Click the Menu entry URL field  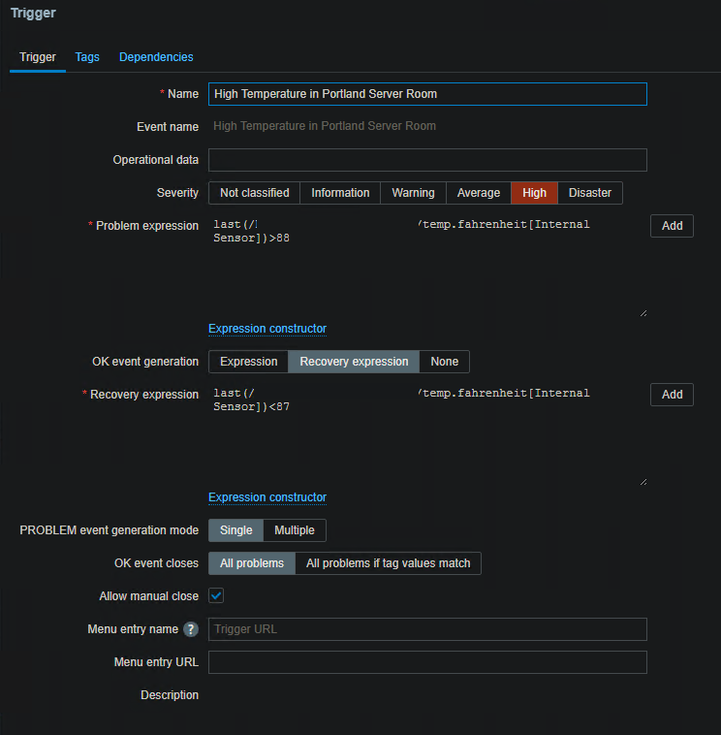[427, 662]
